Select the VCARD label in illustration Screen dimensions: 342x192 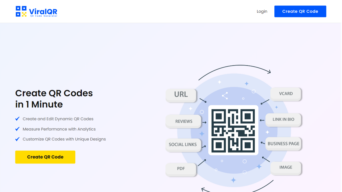click(286, 94)
